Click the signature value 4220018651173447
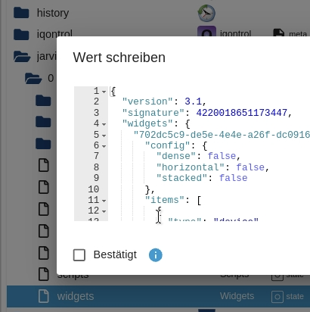 coord(242,113)
